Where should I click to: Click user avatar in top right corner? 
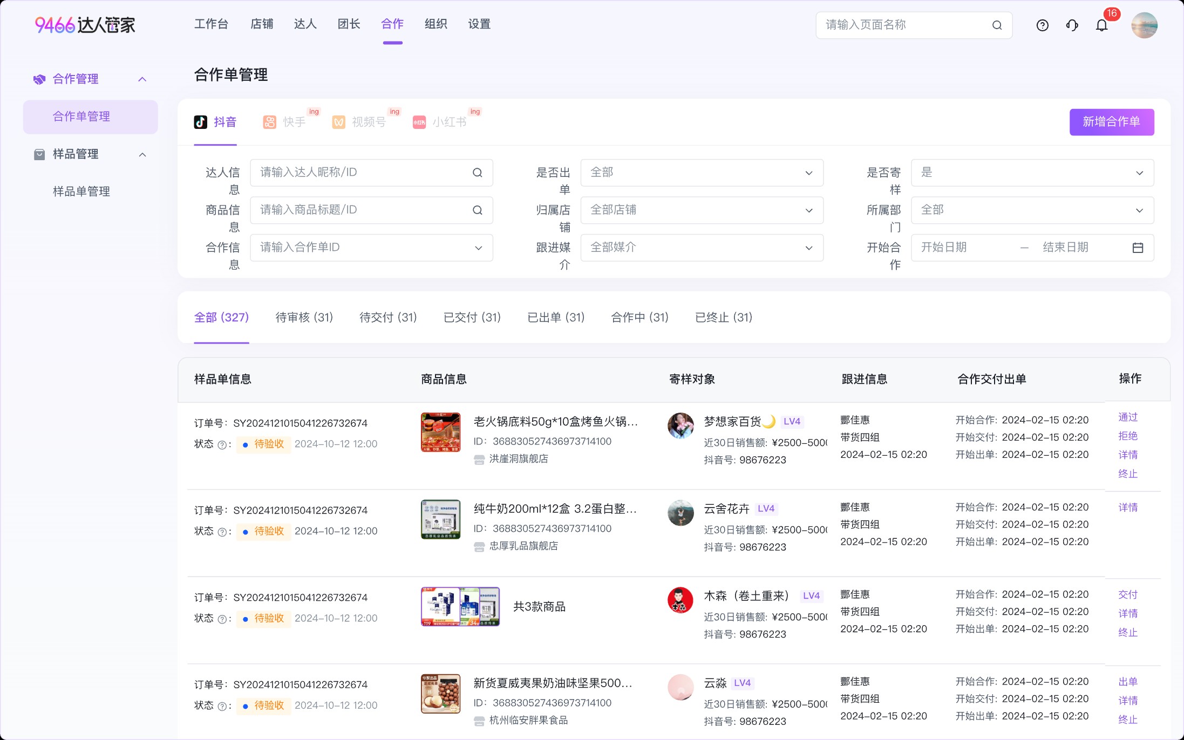(x=1144, y=25)
